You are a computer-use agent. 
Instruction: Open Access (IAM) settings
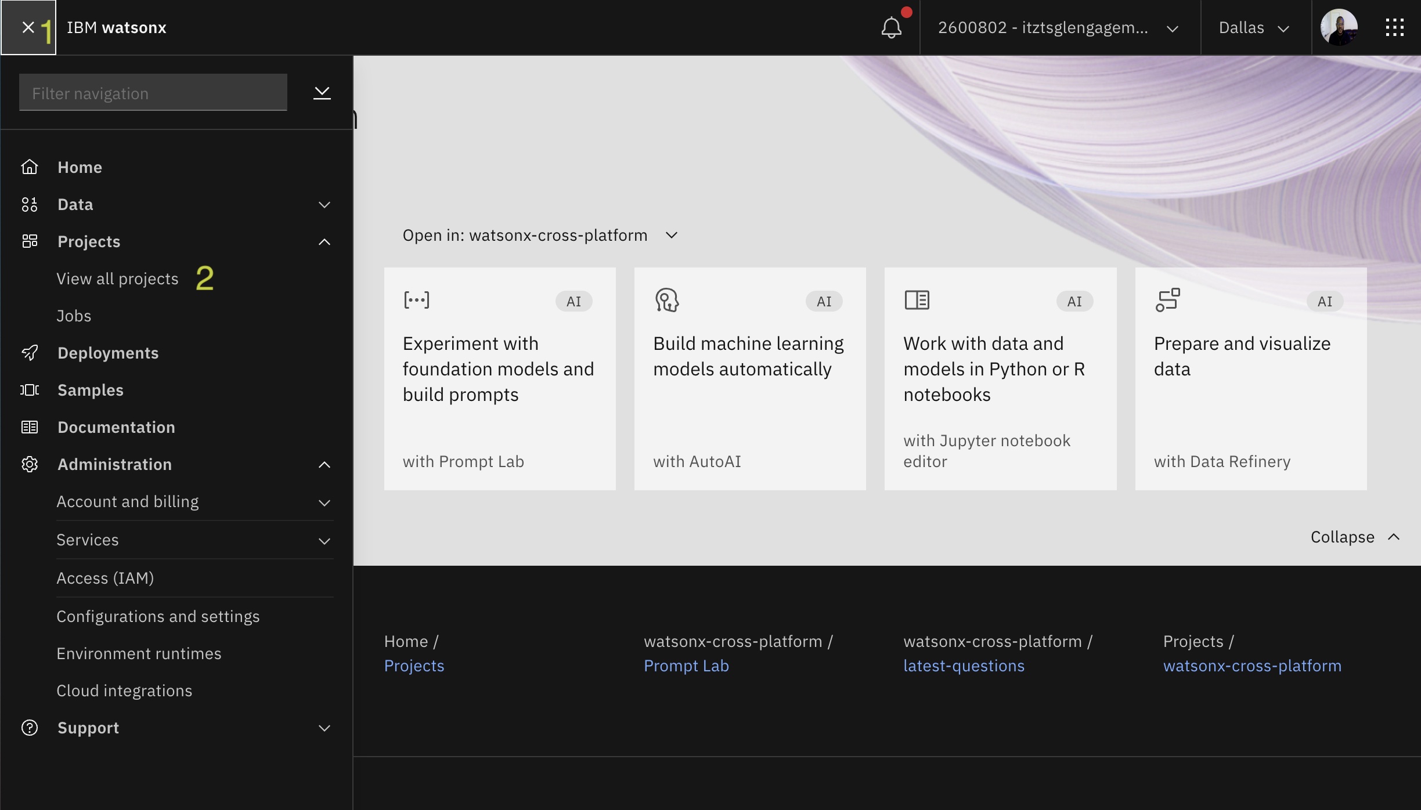(x=105, y=578)
